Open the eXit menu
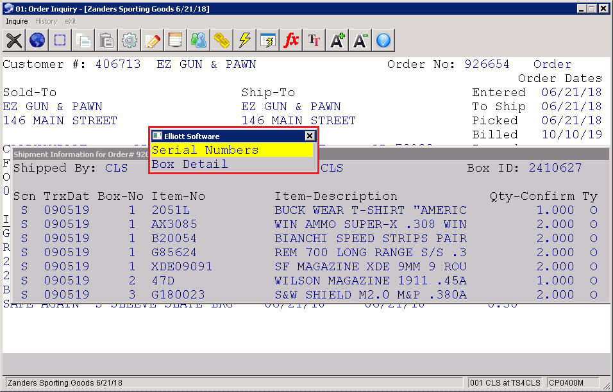The width and height of the screenshot is (613, 392). pyautogui.click(x=71, y=22)
